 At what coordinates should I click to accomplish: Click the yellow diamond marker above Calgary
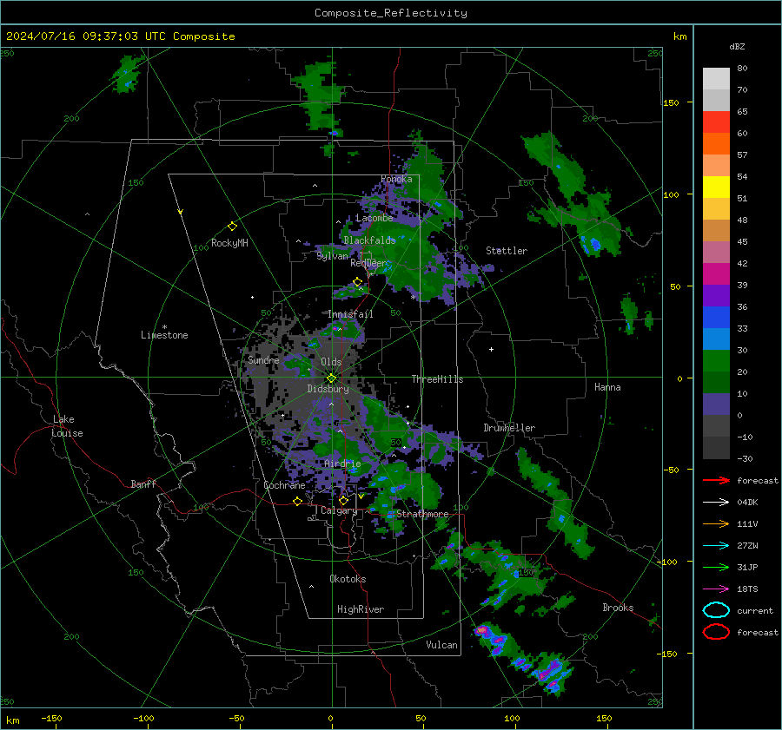(343, 500)
